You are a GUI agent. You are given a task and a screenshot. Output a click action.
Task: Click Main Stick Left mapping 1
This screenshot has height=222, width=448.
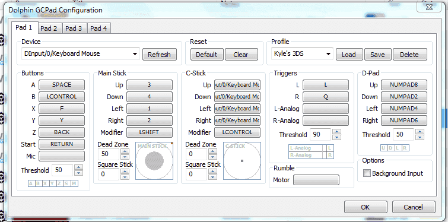coord(150,109)
